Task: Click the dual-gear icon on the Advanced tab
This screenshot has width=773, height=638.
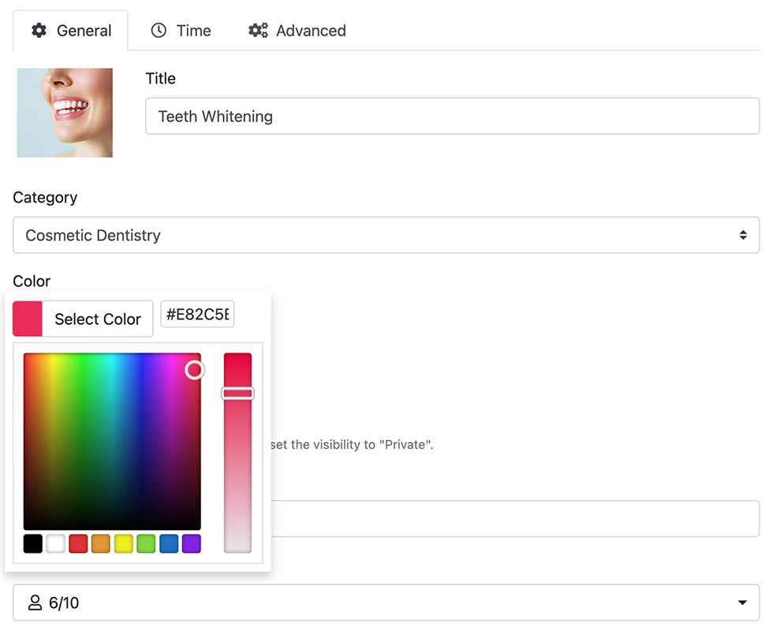Action: 257,30
